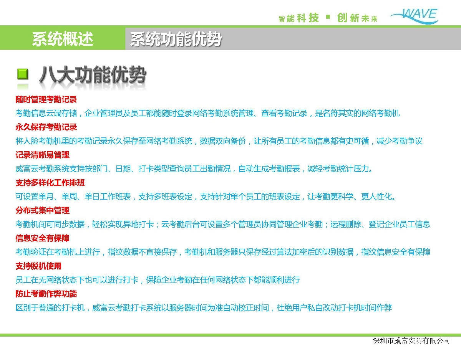Image resolution: width=461 pixels, height=347 pixels.
Task: Click the red heading 支持多样化工作排班
Action: point(50,183)
